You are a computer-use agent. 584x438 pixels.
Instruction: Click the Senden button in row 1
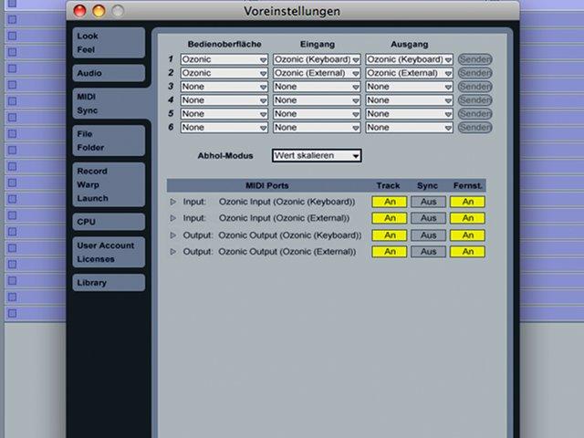474,59
